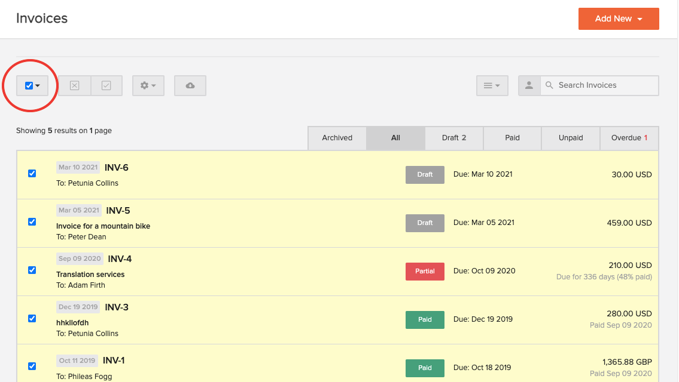This screenshot has height=382, width=679.
Task: Click 'To: Peter Dean' recipient
Action: [x=81, y=237]
